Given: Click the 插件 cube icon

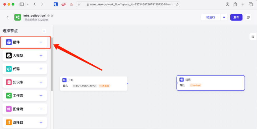Looking at the screenshot, I should 9,42.
